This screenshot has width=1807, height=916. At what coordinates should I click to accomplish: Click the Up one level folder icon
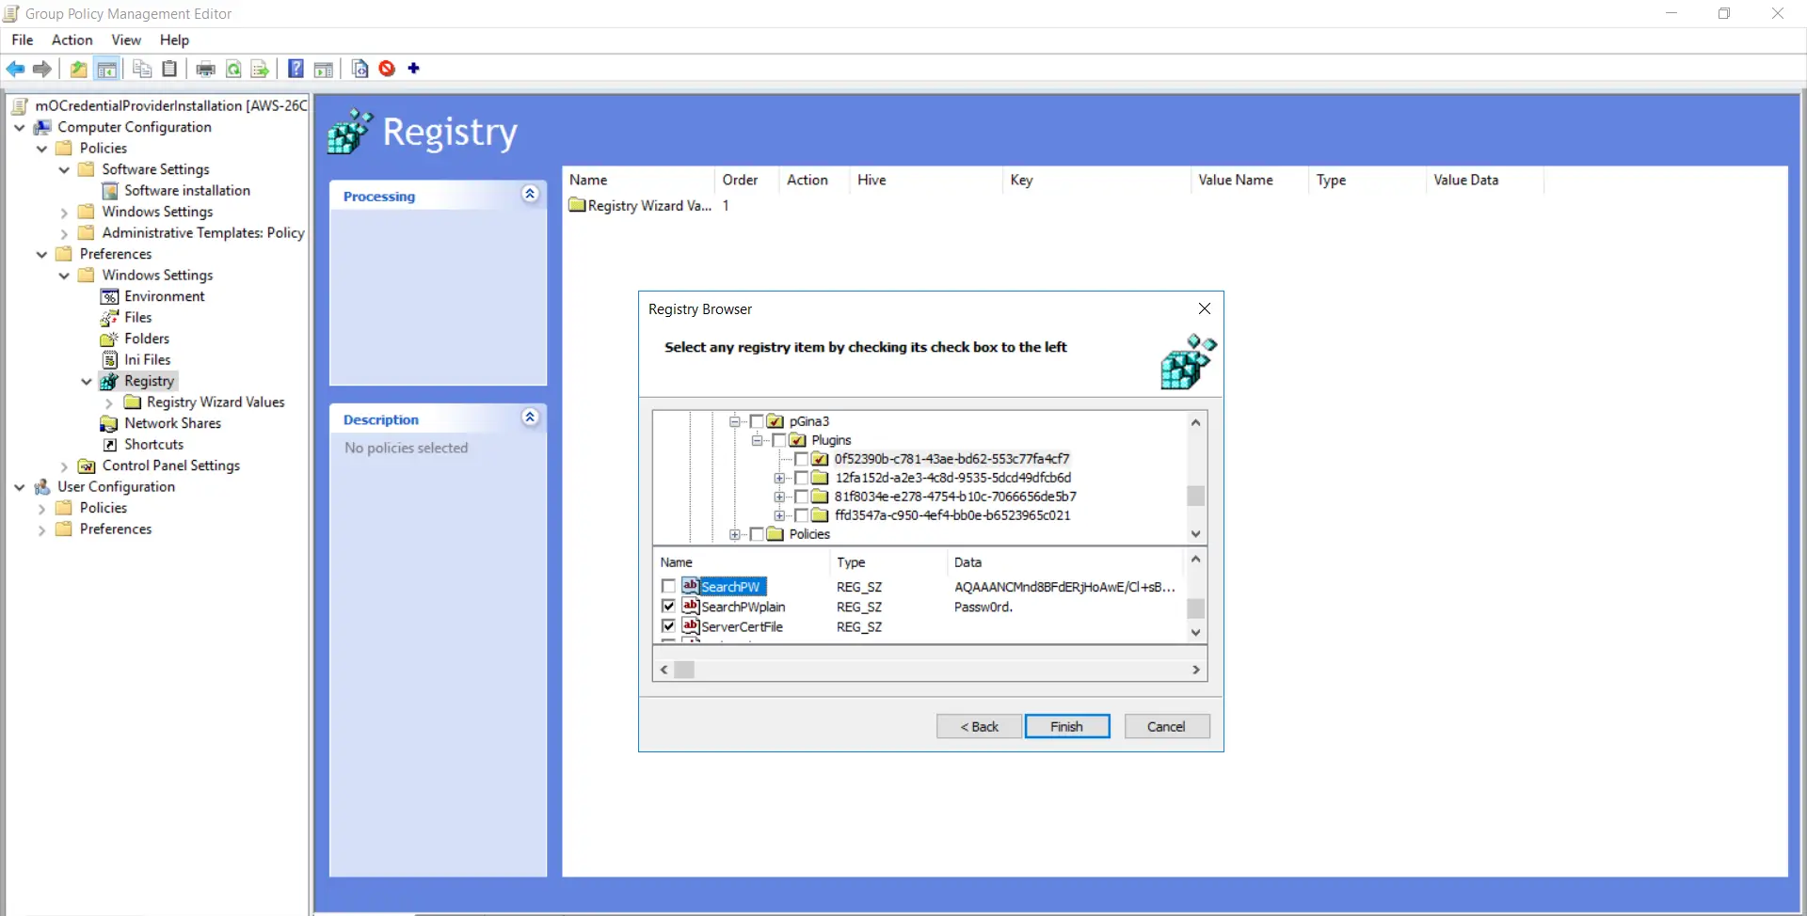coord(79,69)
